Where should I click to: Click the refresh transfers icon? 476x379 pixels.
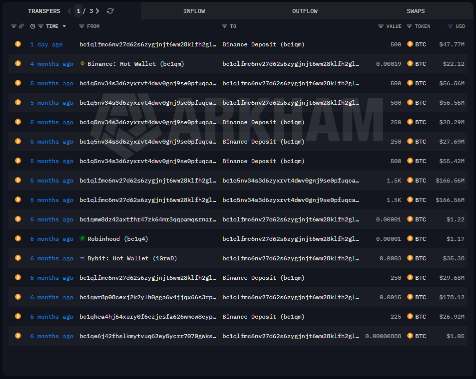[x=110, y=11]
